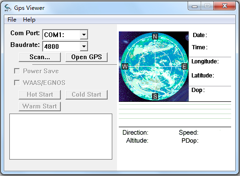Click the Latitude: label
The height and width of the screenshot is (176, 240).
(203, 76)
